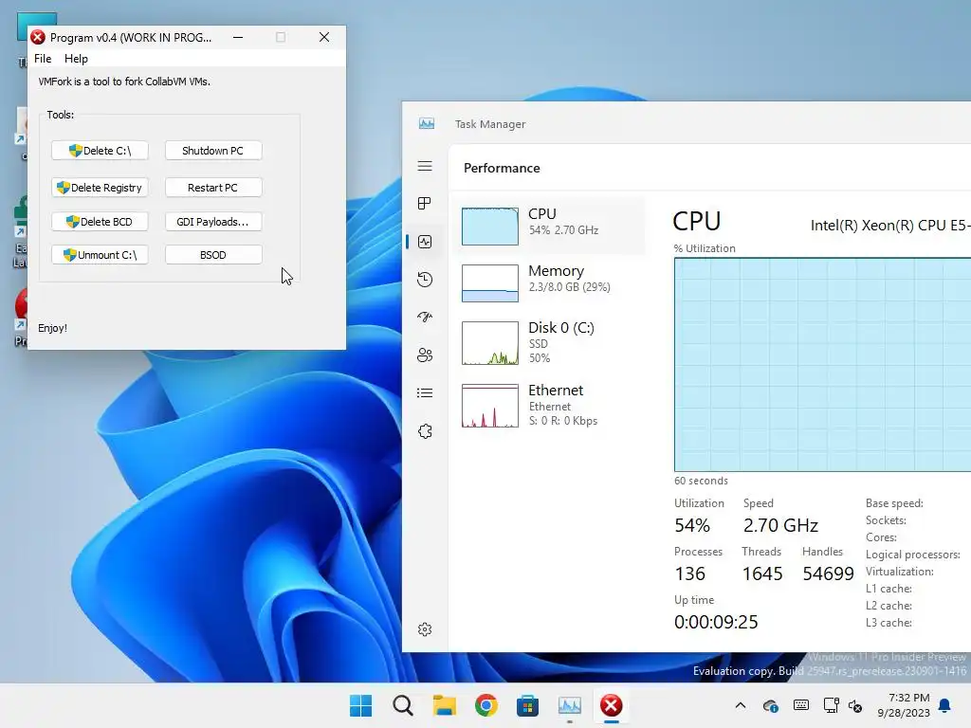Screen dimensions: 971x728
Task: Select Ethernet performance item
Action: click(550, 406)
